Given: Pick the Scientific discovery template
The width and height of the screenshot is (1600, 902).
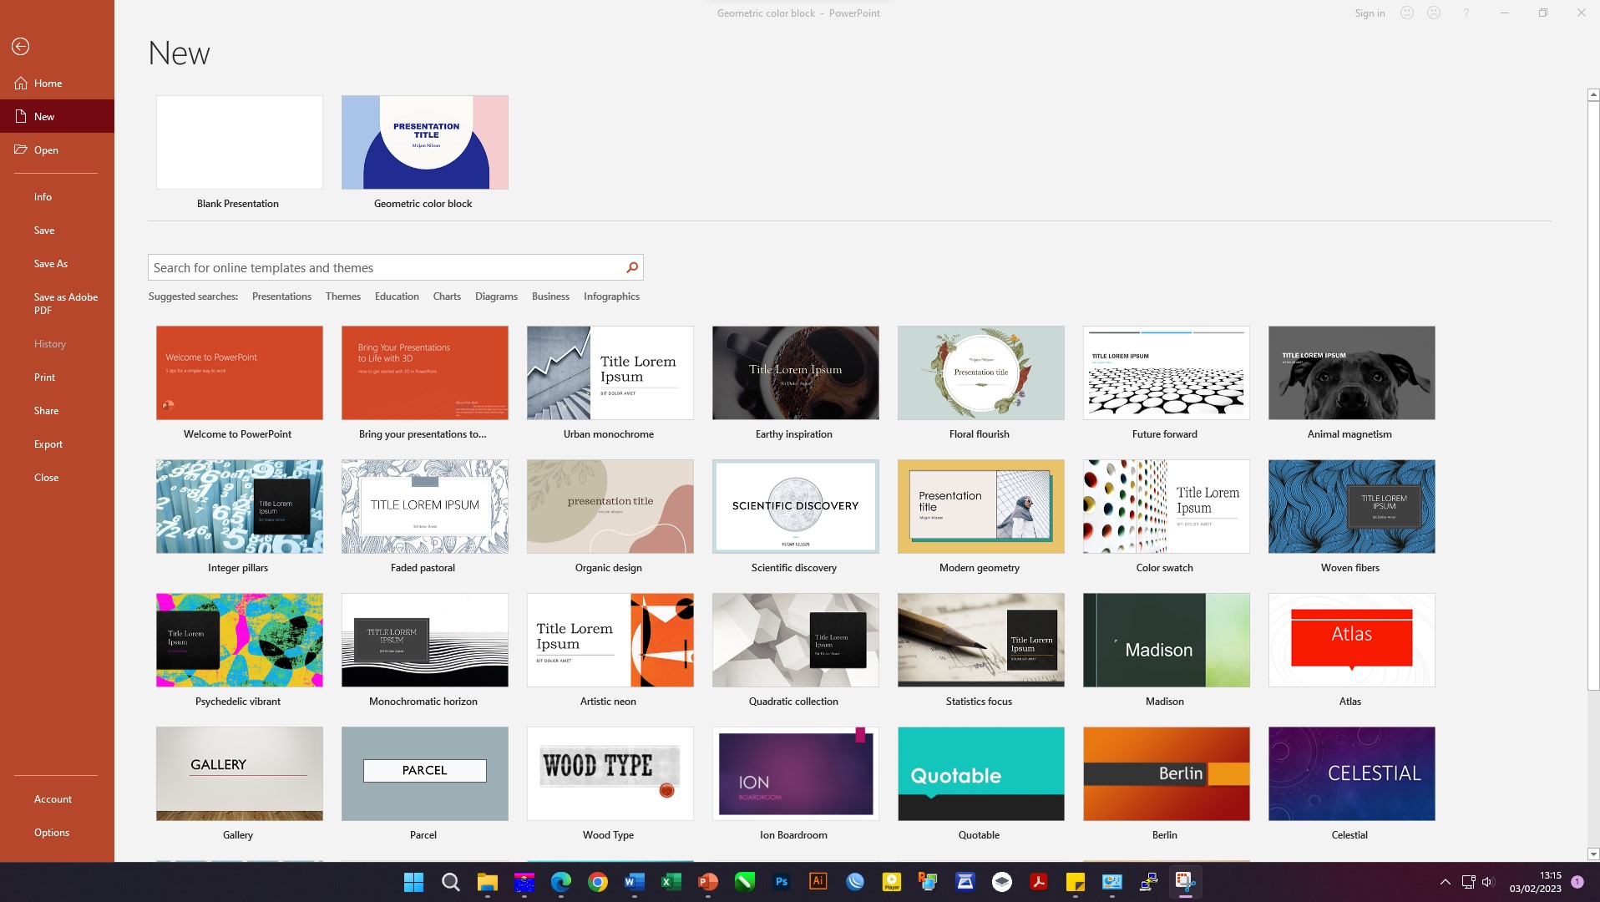Looking at the screenshot, I should point(796,507).
